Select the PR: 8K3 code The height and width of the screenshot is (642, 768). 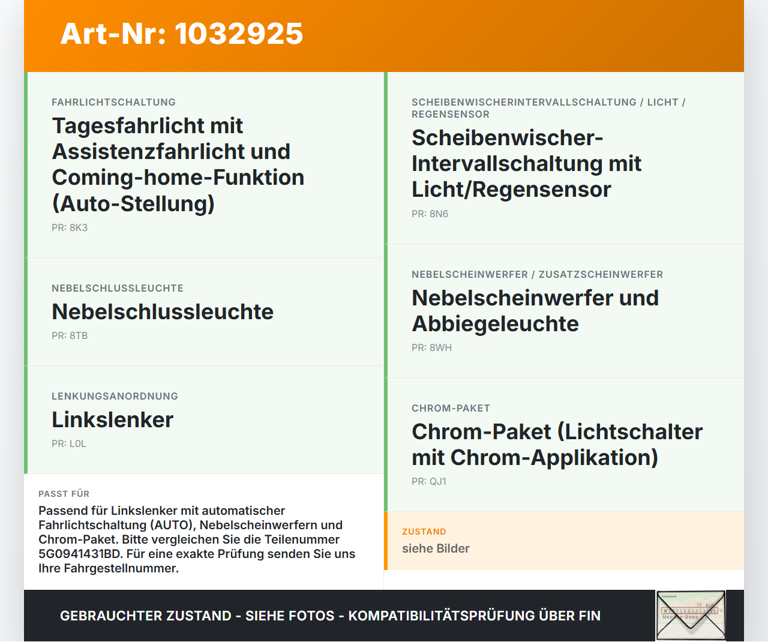tap(70, 227)
